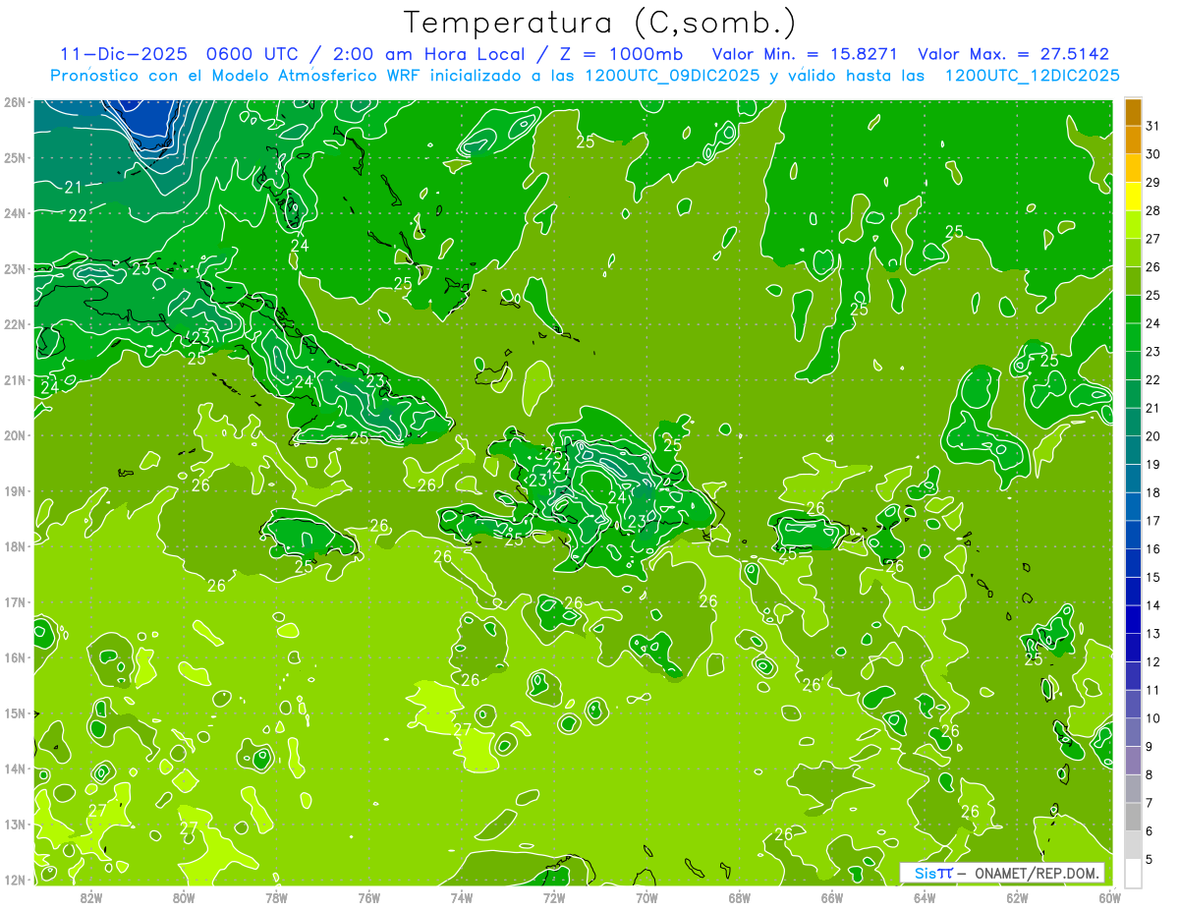Click the title "Temperatura (C,somb.)"

pos(600,23)
